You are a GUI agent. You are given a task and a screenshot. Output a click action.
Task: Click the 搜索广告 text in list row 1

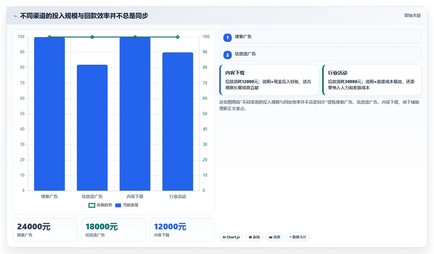pyautogui.click(x=243, y=36)
